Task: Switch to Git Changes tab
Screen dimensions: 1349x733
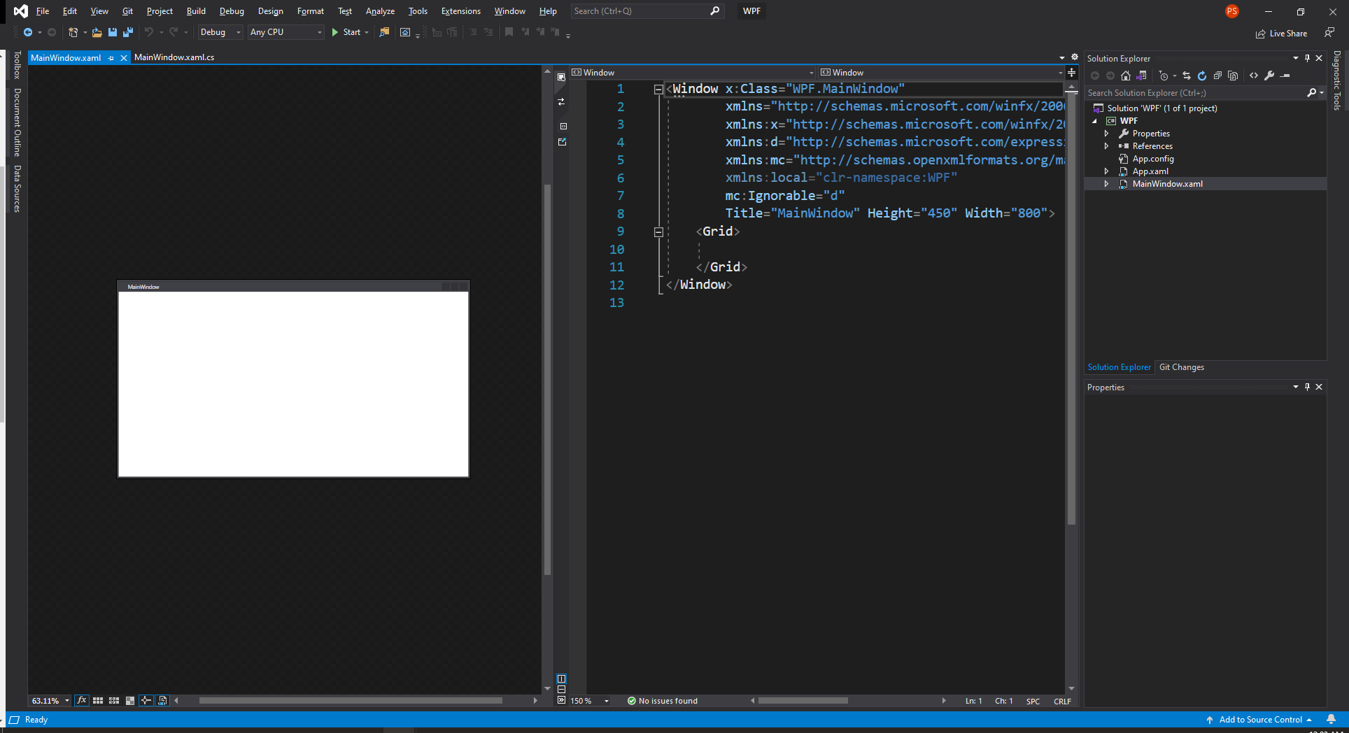Action: click(x=1182, y=367)
